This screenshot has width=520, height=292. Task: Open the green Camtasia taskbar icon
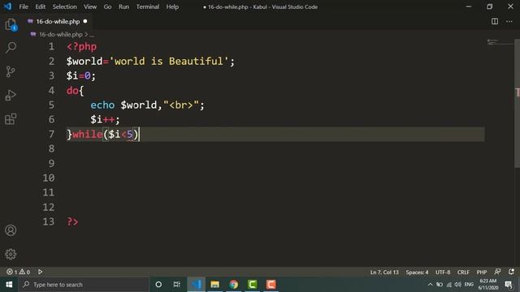pyautogui.click(x=252, y=285)
